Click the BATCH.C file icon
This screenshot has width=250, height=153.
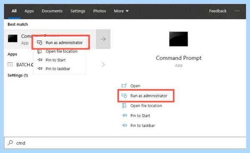click(x=10, y=64)
